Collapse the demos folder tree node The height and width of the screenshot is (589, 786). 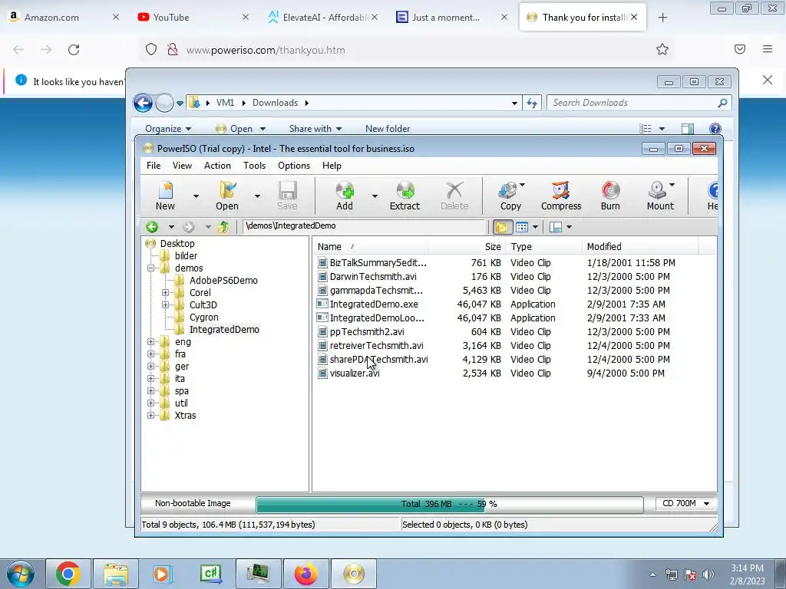pos(150,268)
